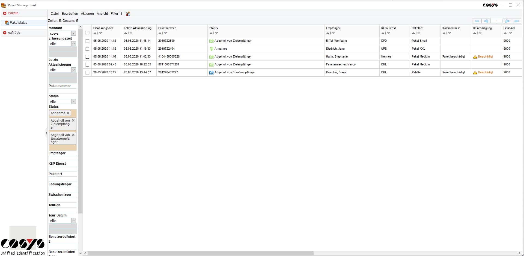Open Aufträge from the sidebar
Viewport: 524px width, 256px height.
14,32
